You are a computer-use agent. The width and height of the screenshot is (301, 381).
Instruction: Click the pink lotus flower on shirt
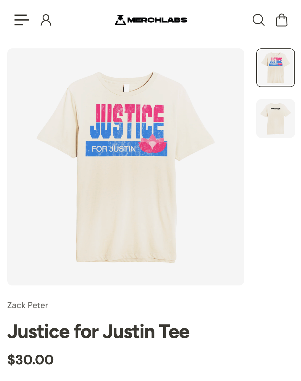pos(153,144)
